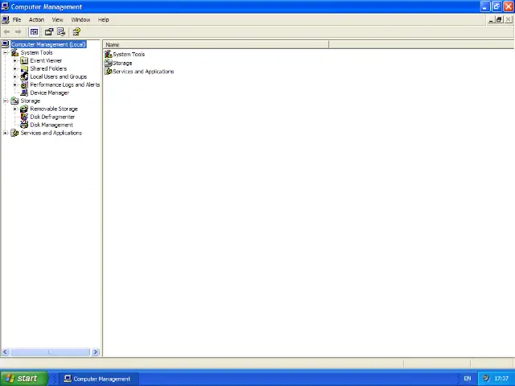Click the Disk Defragmenter icon in tree
This screenshot has height=386, width=515.
pyautogui.click(x=24, y=117)
